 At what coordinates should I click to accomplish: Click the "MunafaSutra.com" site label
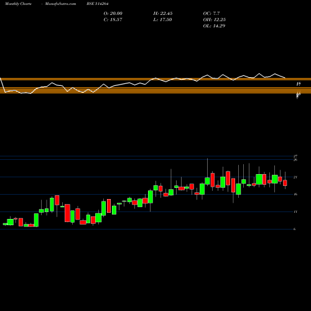click(60, 4)
